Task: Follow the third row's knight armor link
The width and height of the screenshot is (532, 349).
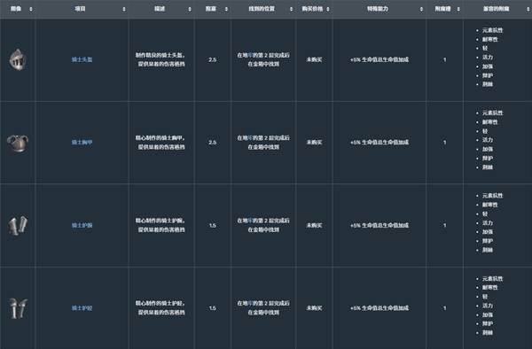Action: click(82, 225)
